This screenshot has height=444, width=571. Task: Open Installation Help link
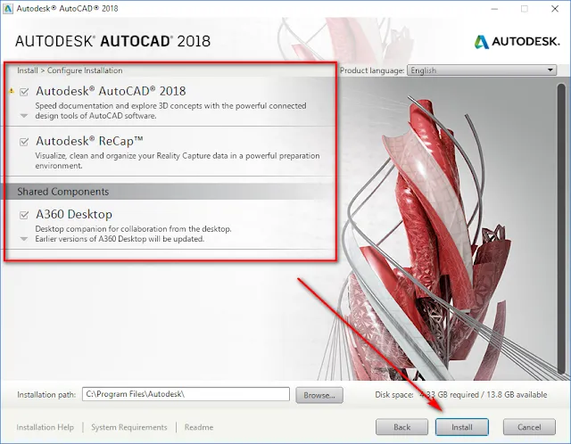(45, 427)
